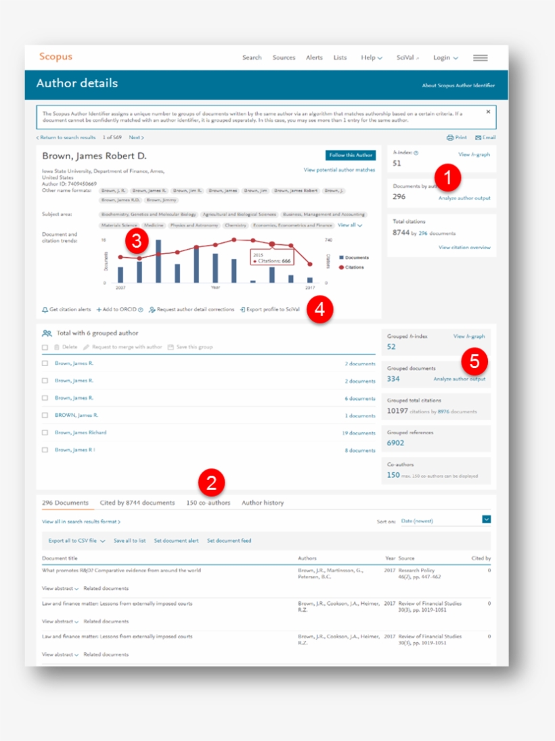Open the hamburger menu icon

click(x=480, y=58)
